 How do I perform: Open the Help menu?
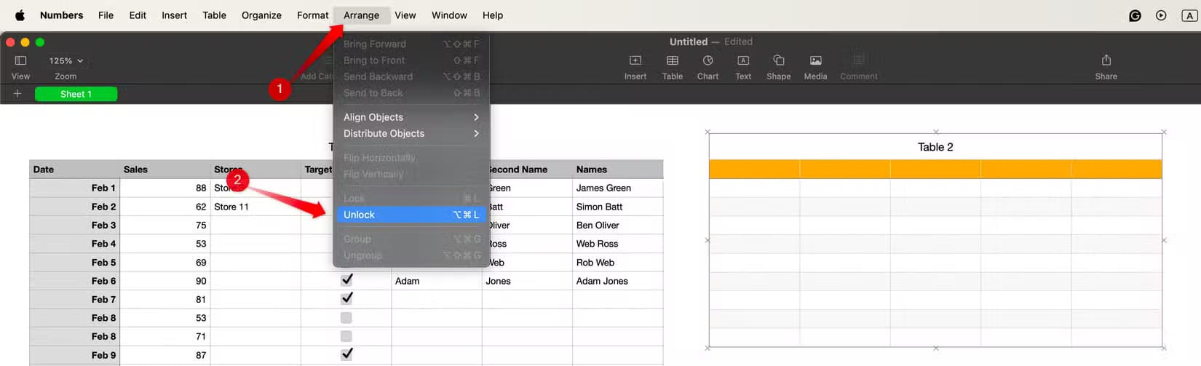point(493,15)
